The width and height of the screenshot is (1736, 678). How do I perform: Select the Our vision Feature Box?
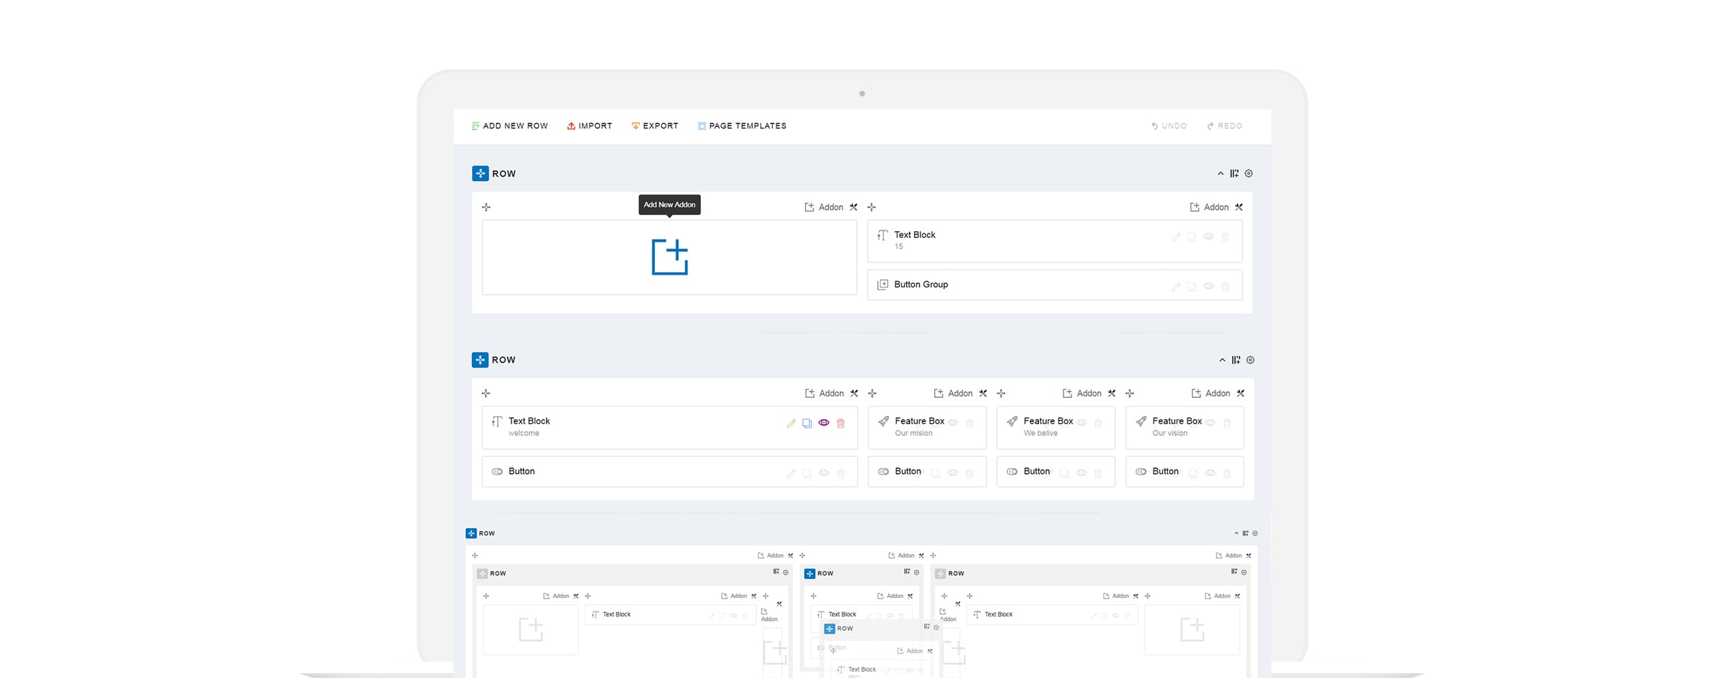pyautogui.click(x=1185, y=427)
